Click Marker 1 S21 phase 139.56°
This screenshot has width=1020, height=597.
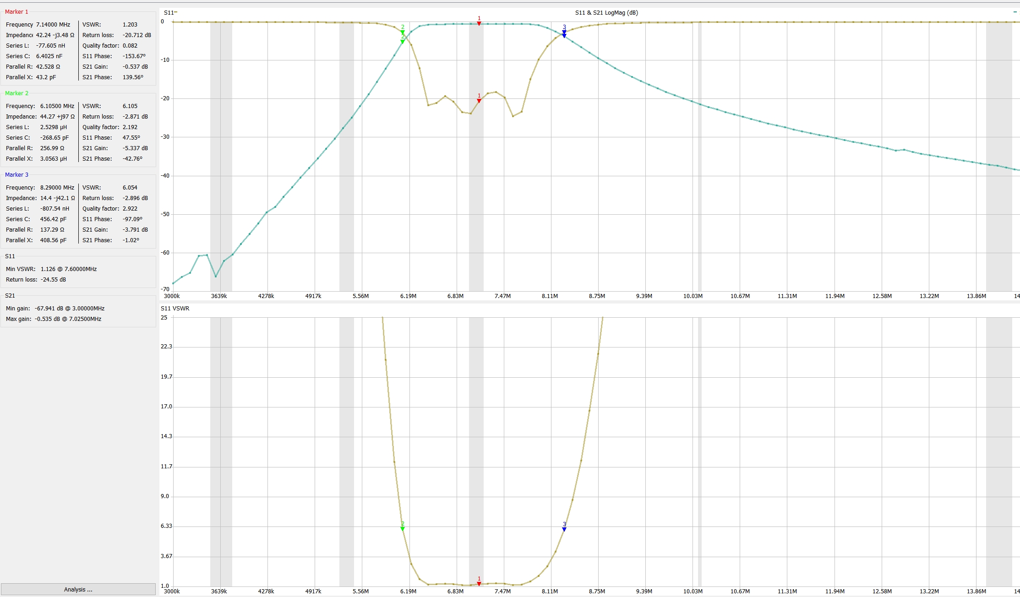tap(133, 77)
